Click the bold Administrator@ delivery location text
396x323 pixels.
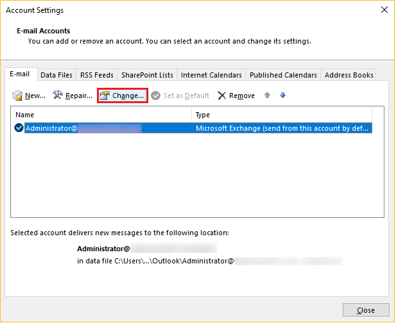[x=103, y=249]
